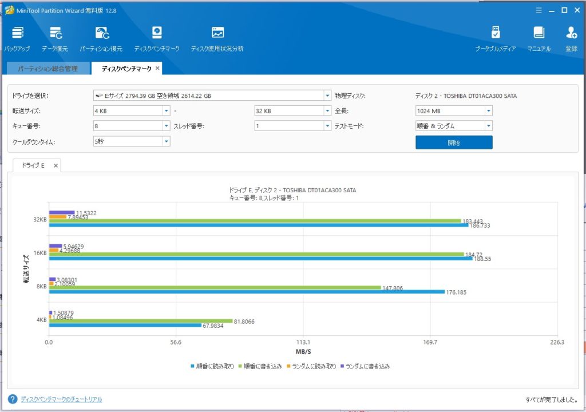
Task: Click the ブータブルメディア (Bootable Media) icon
Action: (495, 33)
